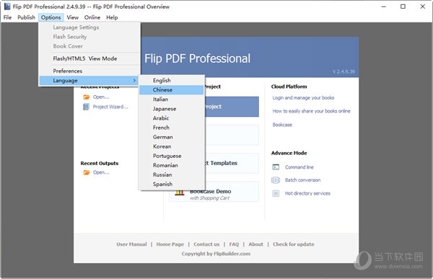Click the Command line terminal icon

276,167
